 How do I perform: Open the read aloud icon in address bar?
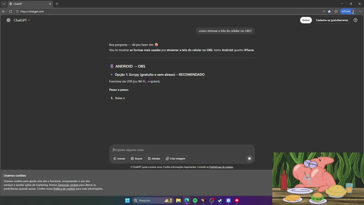(324, 11)
